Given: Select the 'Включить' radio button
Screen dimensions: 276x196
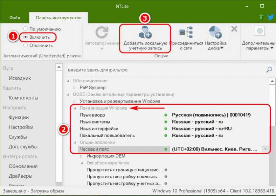Looking at the screenshot, I should (25, 37).
